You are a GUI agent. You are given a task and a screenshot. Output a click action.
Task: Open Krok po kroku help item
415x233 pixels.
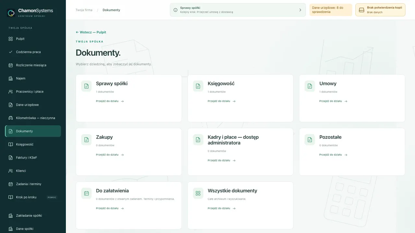click(x=33, y=197)
